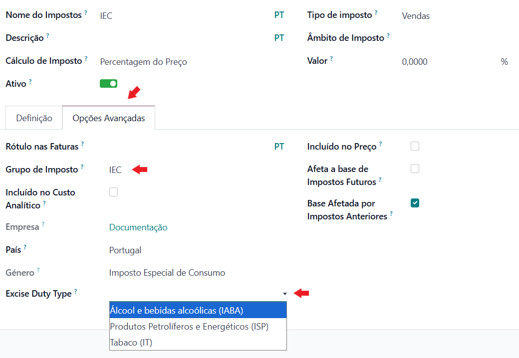Check the Incluído no Preço checkbox
This screenshot has height=358, width=519.
[415, 146]
